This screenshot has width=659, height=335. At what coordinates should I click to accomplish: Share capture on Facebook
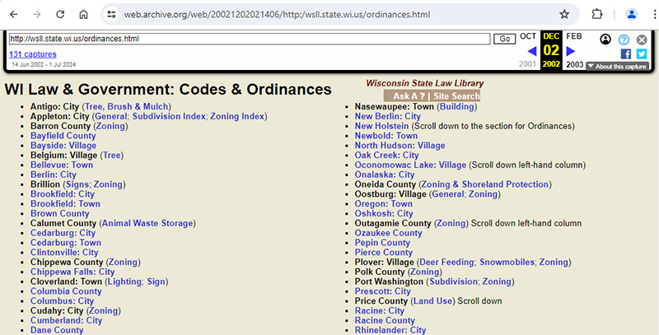(x=626, y=54)
